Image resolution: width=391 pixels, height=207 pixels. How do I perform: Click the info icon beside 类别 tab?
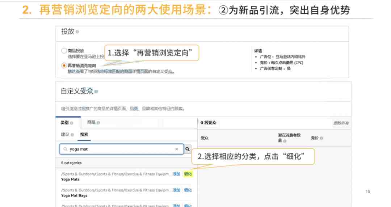(x=72, y=123)
